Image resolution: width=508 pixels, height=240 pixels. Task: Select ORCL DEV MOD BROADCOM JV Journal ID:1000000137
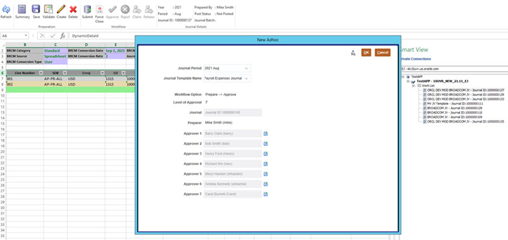[x=465, y=90]
